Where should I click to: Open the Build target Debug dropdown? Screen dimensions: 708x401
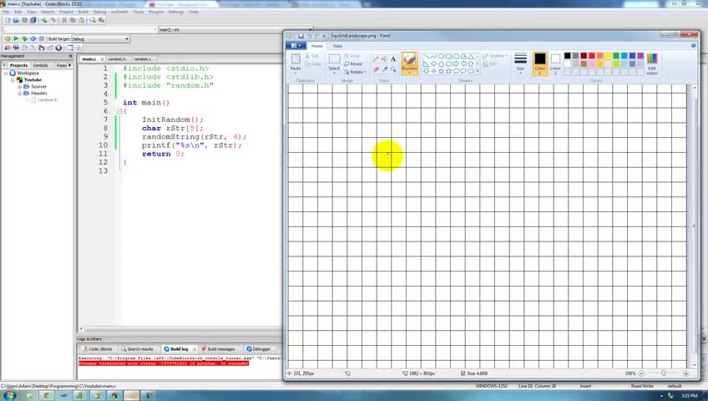[x=101, y=38]
